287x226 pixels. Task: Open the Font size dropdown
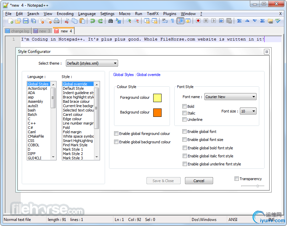pyautogui.click(x=248, y=111)
